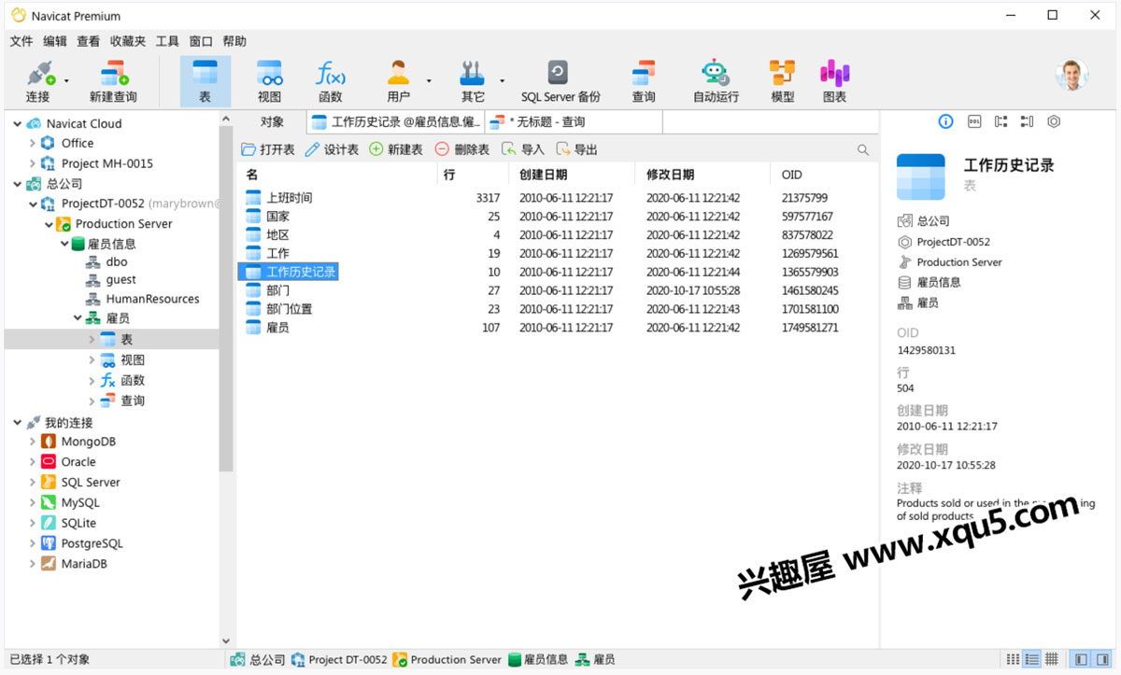The image size is (1121, 675).
Task: Switch to 视图 (View) objects in toolbar
Action: pyautogui.click(x=269, y=81)
